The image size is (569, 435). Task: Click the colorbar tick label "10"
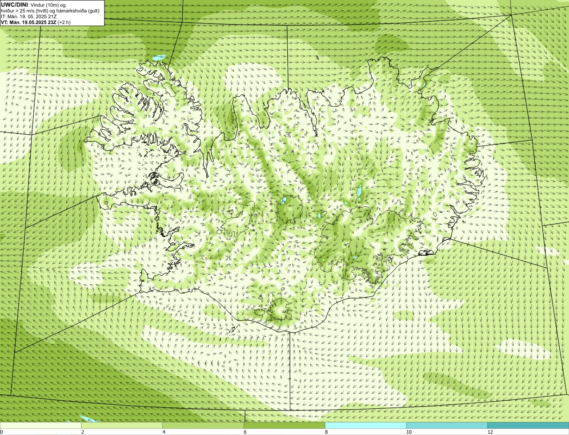409,432
